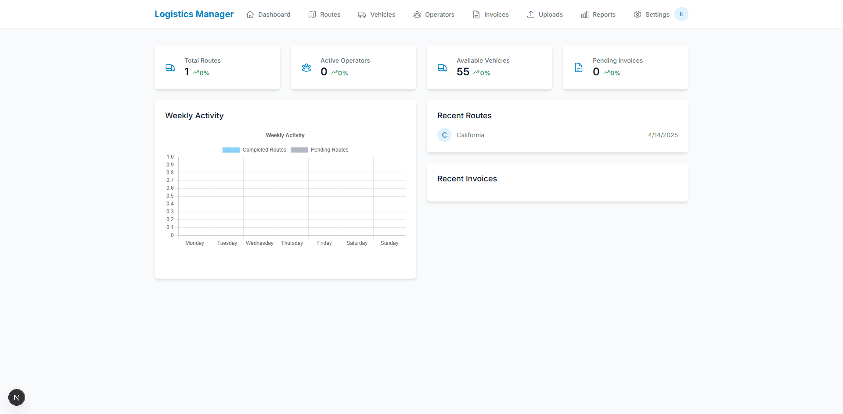Viewport: 843px width, 414px height.
Task: Toggle Pending Routes legend color box
Action: point(299,150)
